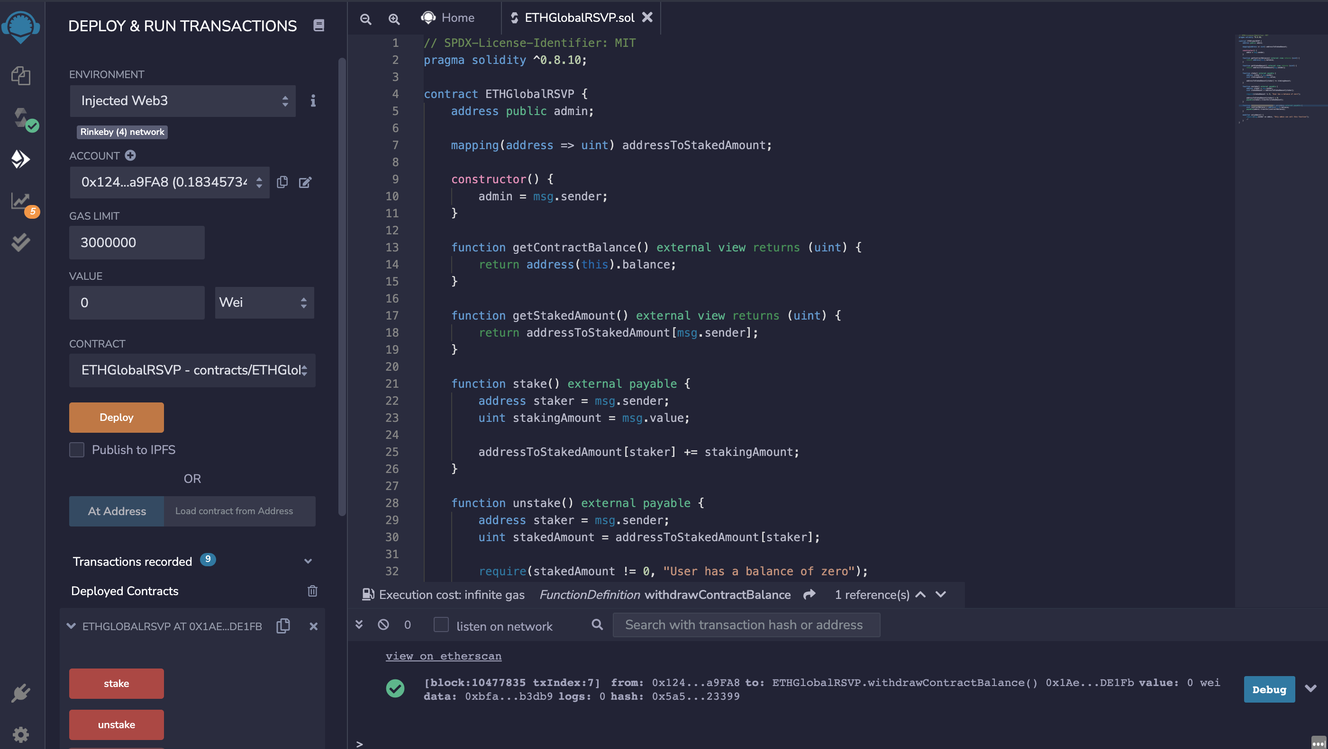Click the edit account icon

(306, 182)
